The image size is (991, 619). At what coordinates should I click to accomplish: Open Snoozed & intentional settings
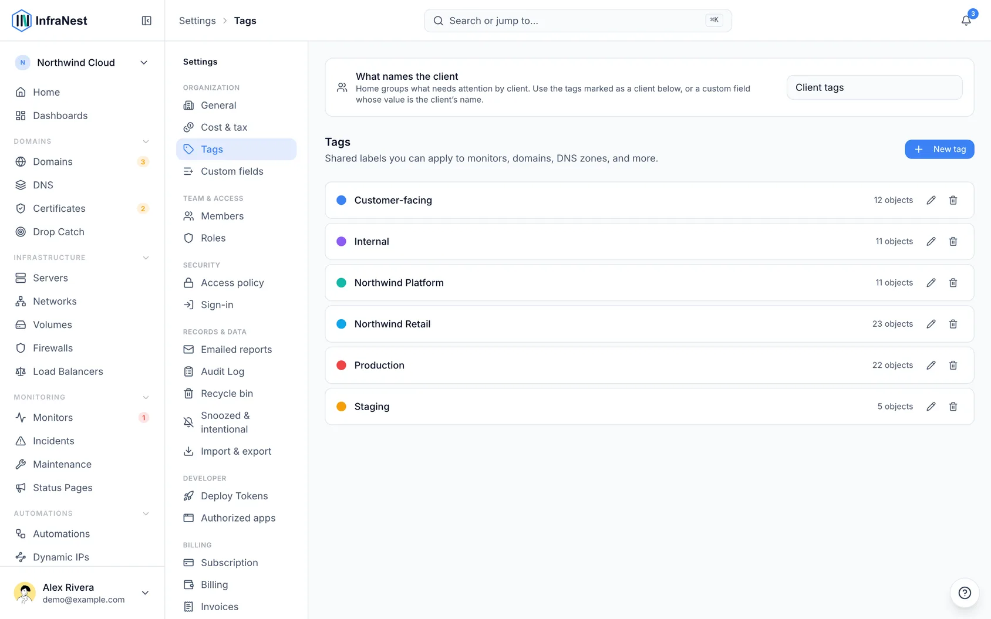[x=236, y=422]
